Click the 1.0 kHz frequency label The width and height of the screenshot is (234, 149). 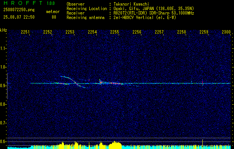coord(3,67)
